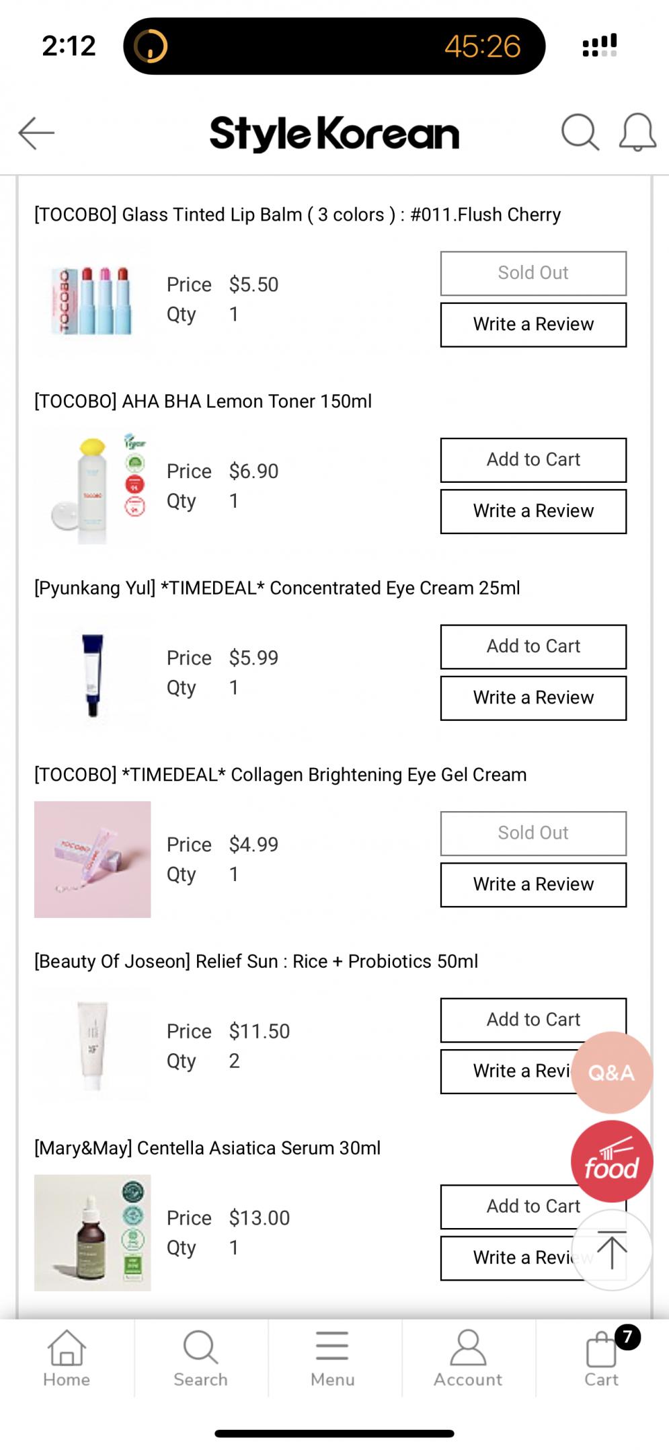669x1450 pixels.
Task: Tap the StyleKorean logo
Action: pyautogui.click(x=334, y=133)
